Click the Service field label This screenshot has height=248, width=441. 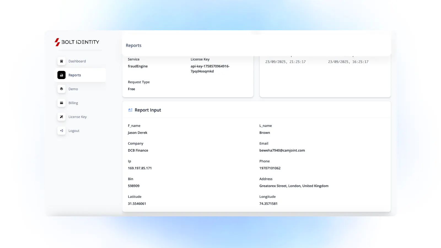click(x=134, y=59)
